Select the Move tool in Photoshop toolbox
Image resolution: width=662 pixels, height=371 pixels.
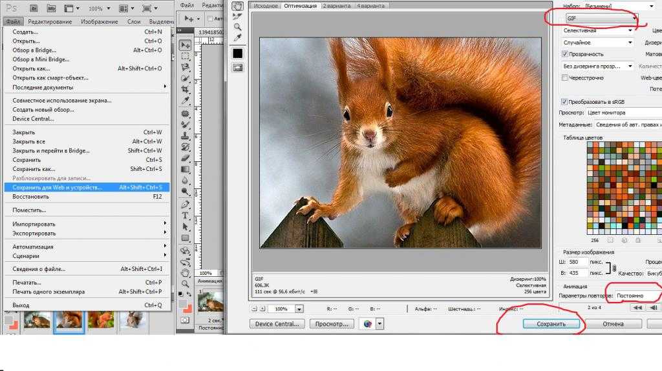pos(186,45)
